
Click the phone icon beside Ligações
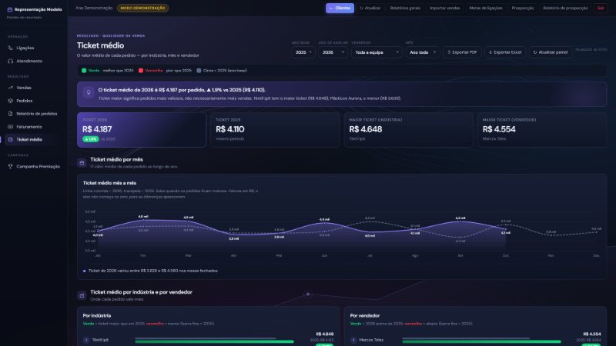pos(10,48)
